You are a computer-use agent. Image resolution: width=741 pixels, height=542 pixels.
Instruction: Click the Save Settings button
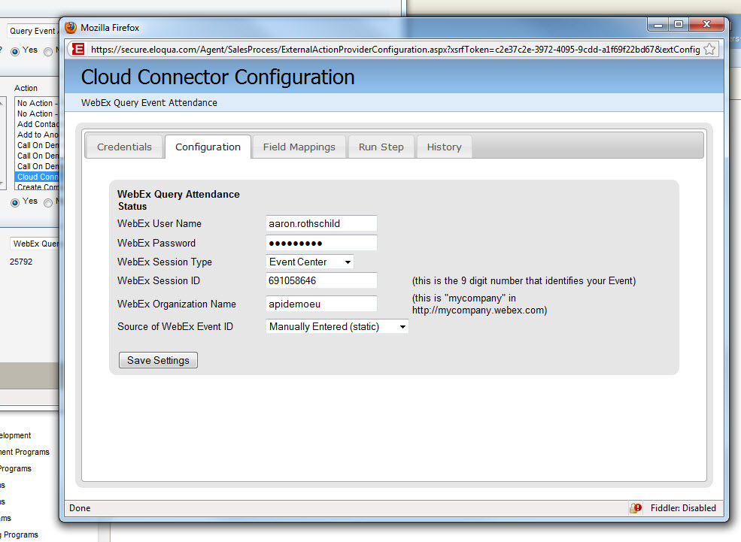click(x=158, y=360)
